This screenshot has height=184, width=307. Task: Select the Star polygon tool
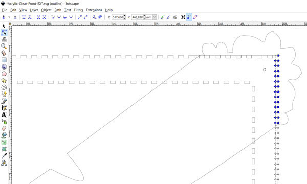click(x=4, y=81)
